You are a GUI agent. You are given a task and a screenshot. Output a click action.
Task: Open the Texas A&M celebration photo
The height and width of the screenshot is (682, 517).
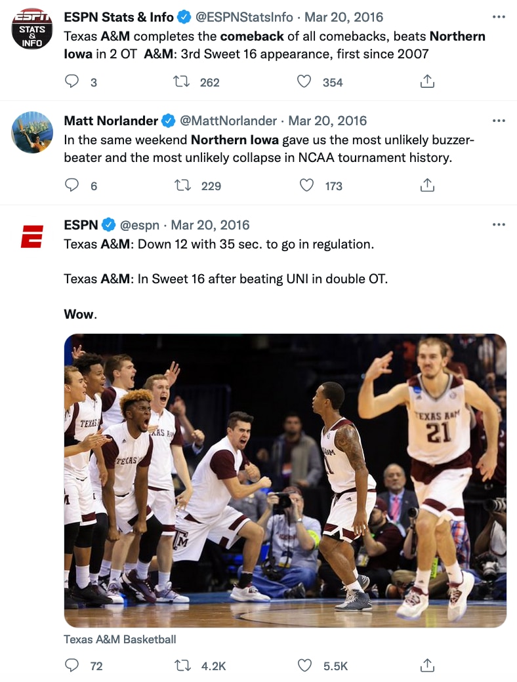point(285,480)
